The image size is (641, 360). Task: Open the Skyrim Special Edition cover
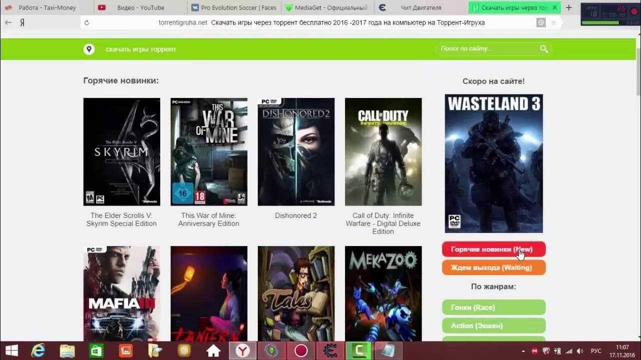122,151
